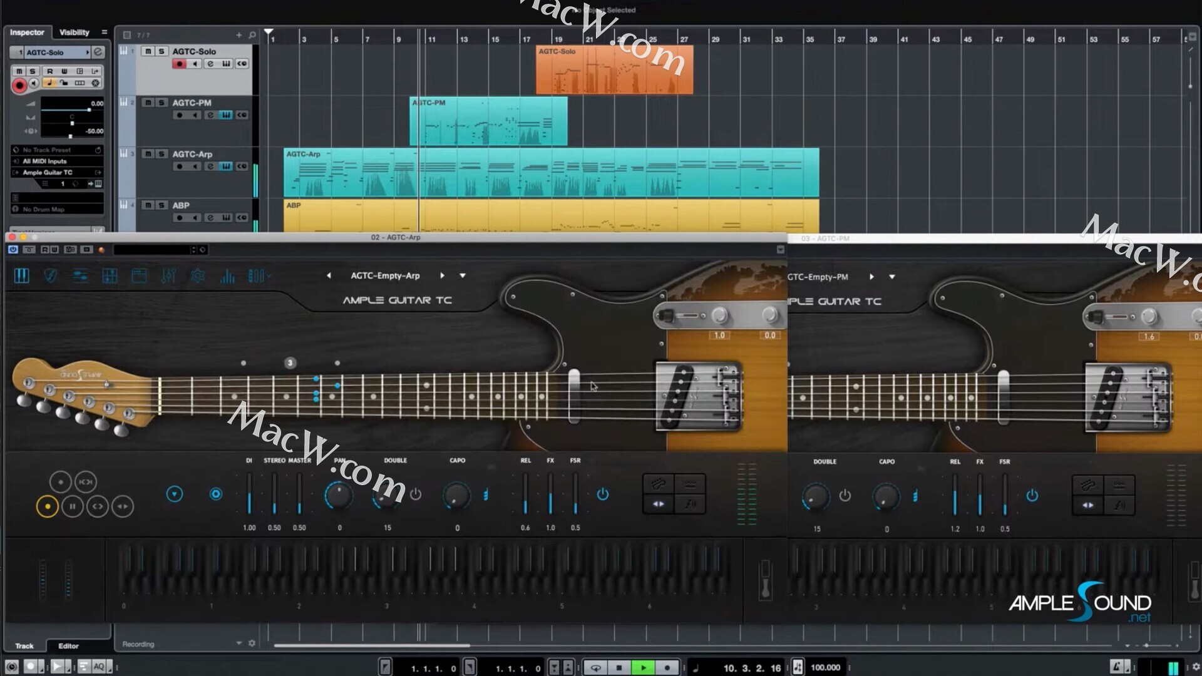The image size is (1202, 676).
Task: Click the strummer pause circle button
Action: click(x=73, y=506)
